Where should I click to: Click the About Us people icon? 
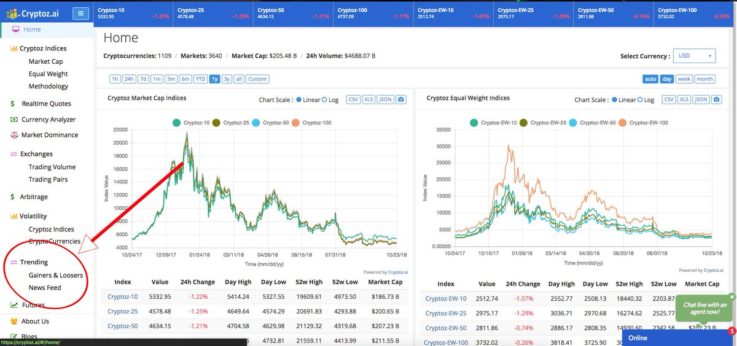tap(14, 321)
